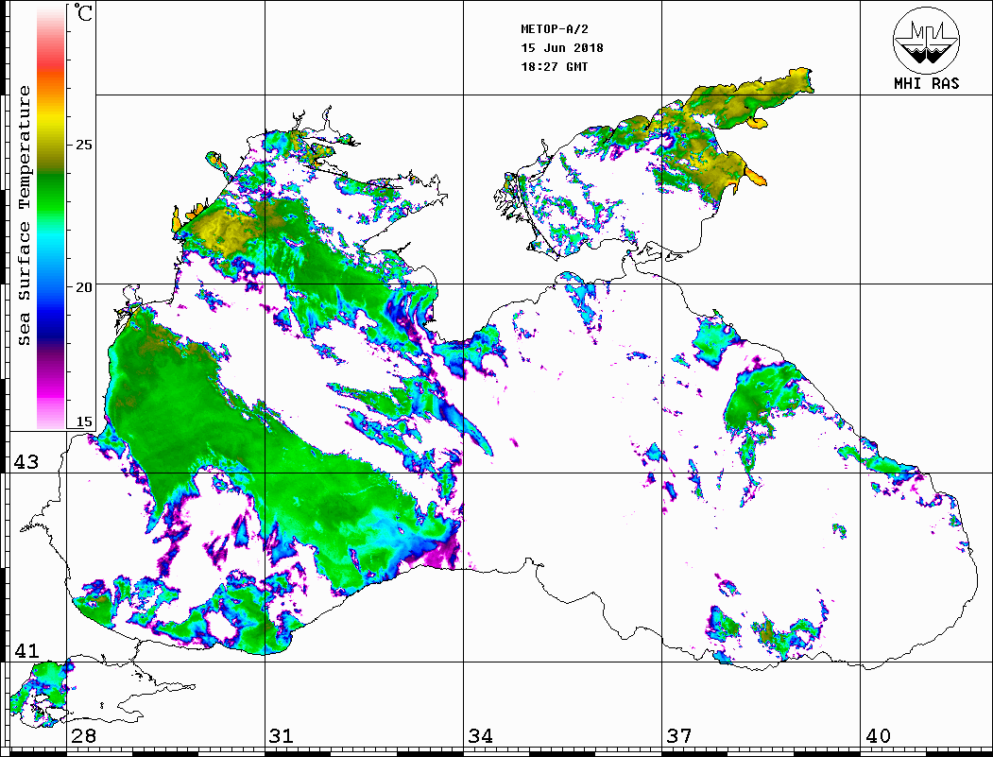Click longitude label 34
993x757 pixels.
tap(480, 736)
